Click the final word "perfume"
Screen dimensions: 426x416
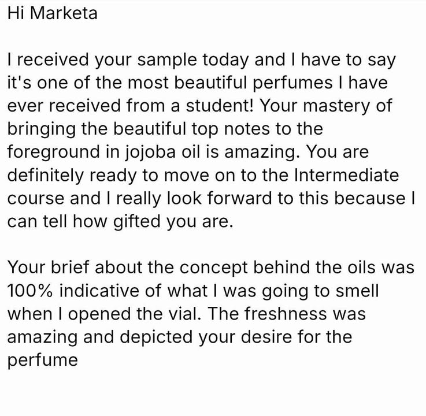[x=43, y=361]
